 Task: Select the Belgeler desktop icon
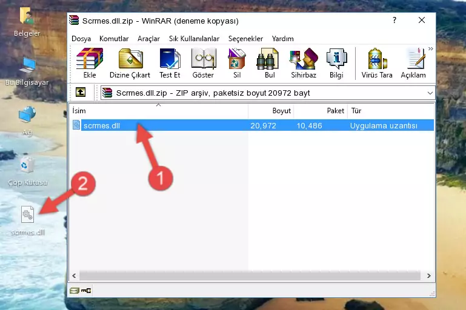point(27,22)
